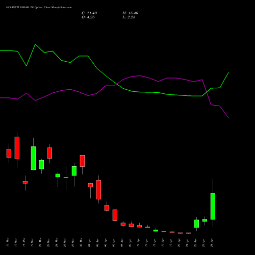Click the 20 Apr date label
Viewport: 255px width, 255px height.
pyautogui.click(x=179, y=243)
